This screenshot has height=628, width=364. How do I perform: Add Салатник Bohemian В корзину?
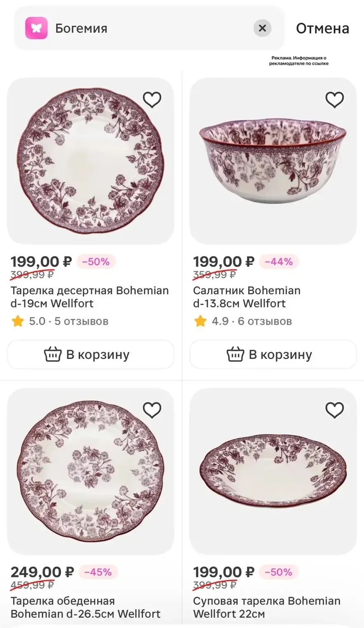click(273, 354)
